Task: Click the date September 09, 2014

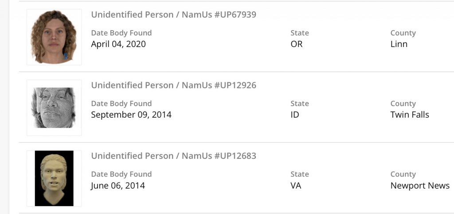Action: coord(131,115)
